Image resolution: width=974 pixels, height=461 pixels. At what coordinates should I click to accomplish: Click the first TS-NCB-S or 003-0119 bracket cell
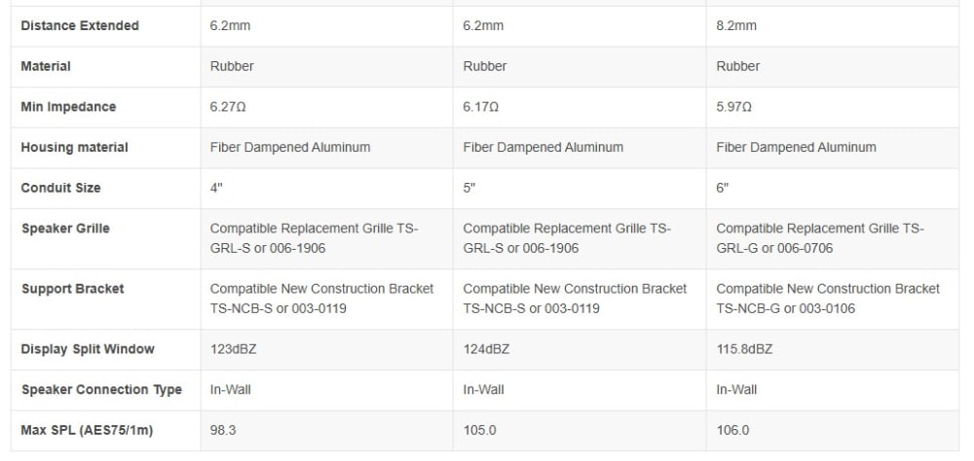coord(326,299)
